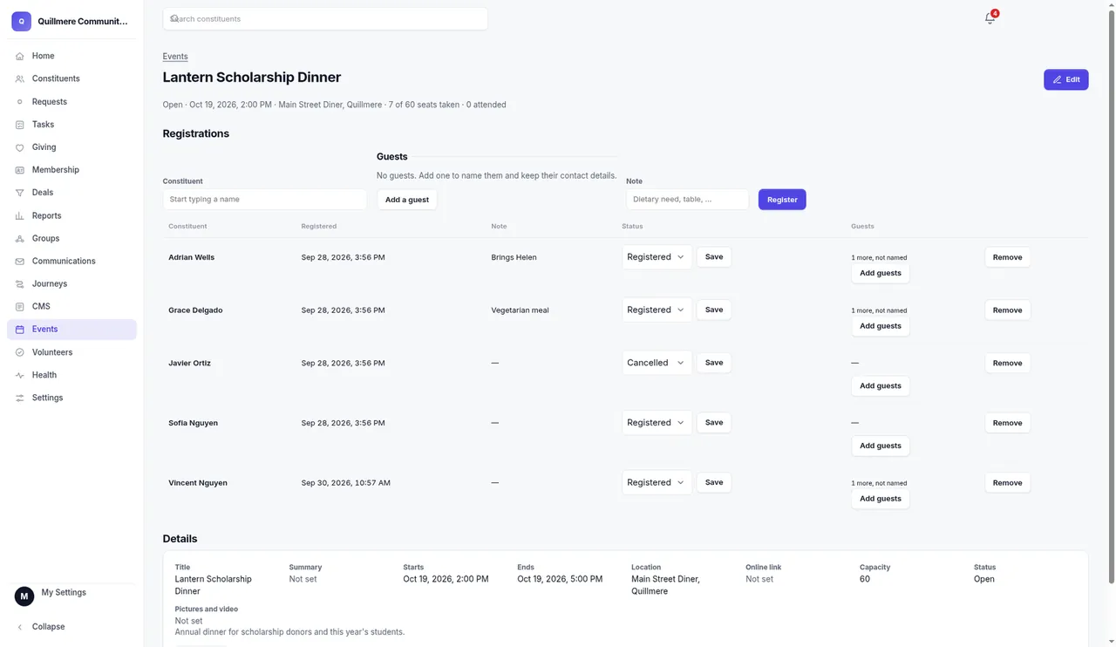Screen dimensions: 1116x647
Task: Click the Health pulse icon
Action: click(20, 375)
